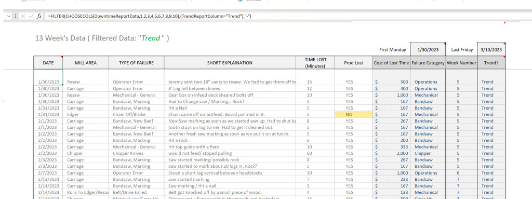
Task: Select the highlighted NO cell in Prod Lost
Action: pyautogui.click(x=354, y=114)
